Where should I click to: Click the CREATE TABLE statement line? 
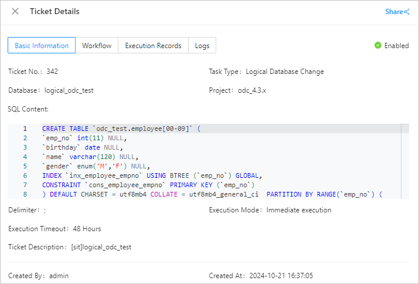[x=121, y=129]
